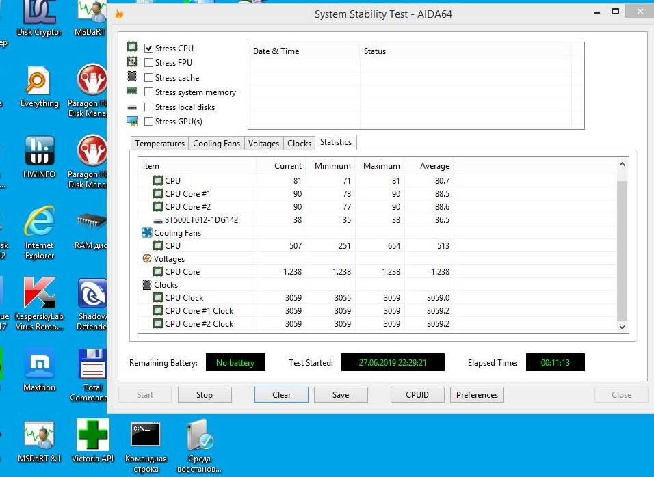The image size is (654, 477).
Task: Open HWiNFO desktop icon
Action: click(x=39, y=157)
